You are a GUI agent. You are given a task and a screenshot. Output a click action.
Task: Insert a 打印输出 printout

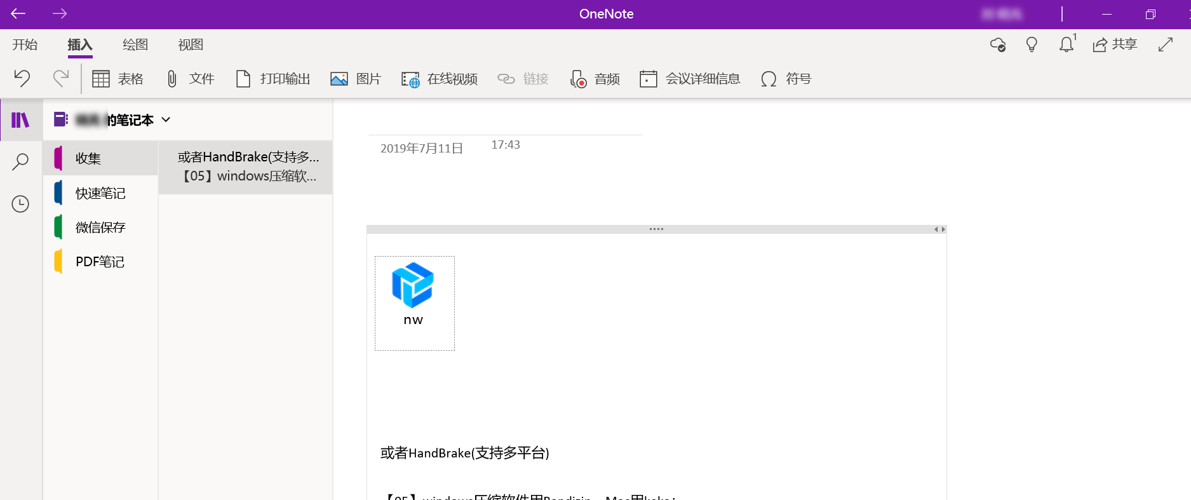(x=273, y=79)
